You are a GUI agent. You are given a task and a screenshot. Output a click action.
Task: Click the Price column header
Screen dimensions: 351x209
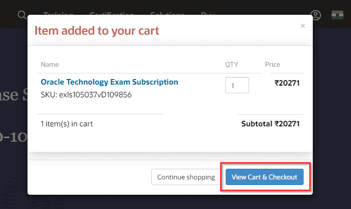coord(273,65)
